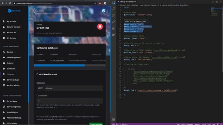Image resolution: width=223 pixels, height=125 pixels.
Task: Click the panel power icon
Action: 103,11
